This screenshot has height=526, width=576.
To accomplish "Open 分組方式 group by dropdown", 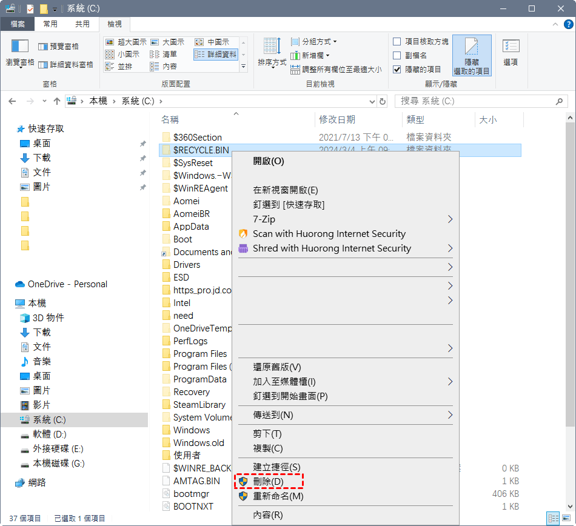I will [313, 41].
